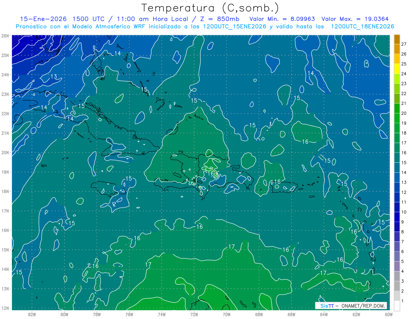Viewport: 413px width, 319px height.
Task: Pick the green swatch between 19 and 20
Action: (x=397, y=118)
